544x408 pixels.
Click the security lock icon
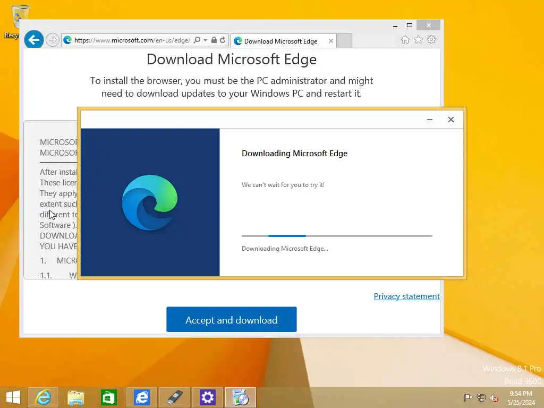(x=214, y=40)
